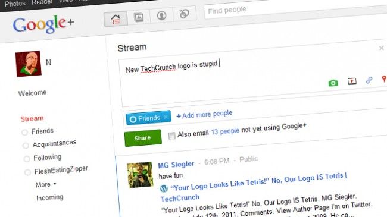This screenshot has height=217, width=387.
Task: Add a photo with the green camera icon
Action: click(x=333, y=83)
